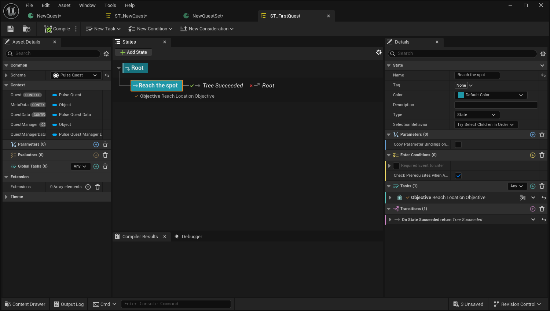Viewport: 550px width, 311px height.
Task: Expand the Theme section
Action: 6,197
